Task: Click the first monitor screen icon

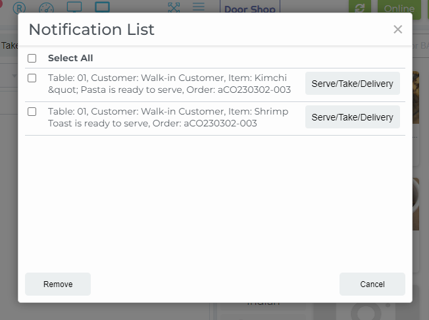Action: pos(74,7)
